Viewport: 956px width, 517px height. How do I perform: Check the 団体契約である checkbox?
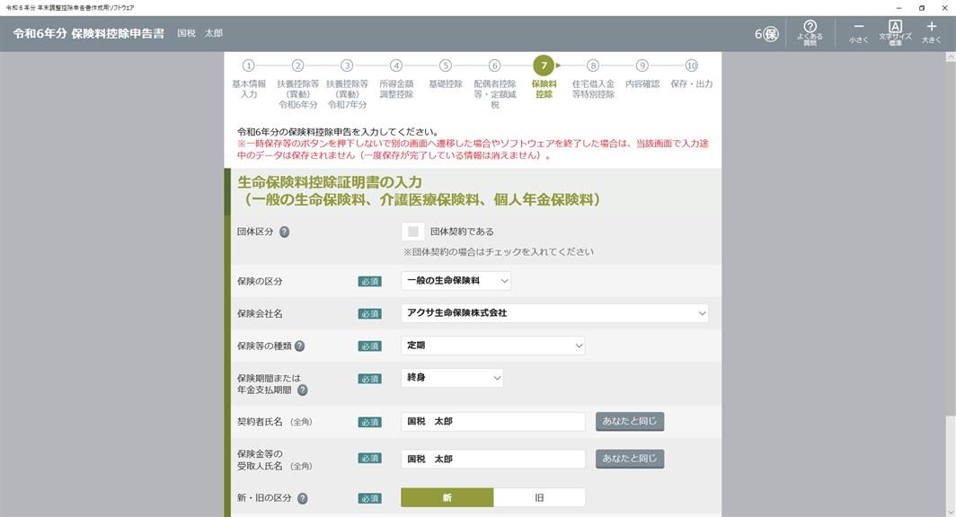pyautogui.click(x=412, y=232)
